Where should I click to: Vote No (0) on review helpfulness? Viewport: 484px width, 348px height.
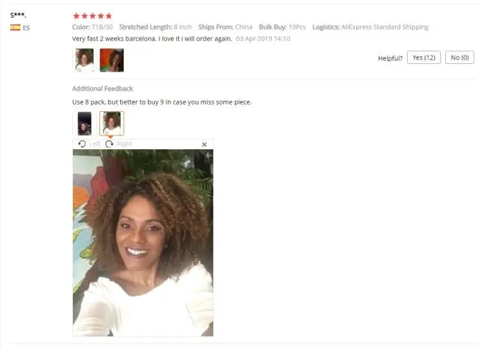459,57
